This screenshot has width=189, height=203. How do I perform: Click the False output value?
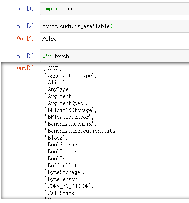49,39
